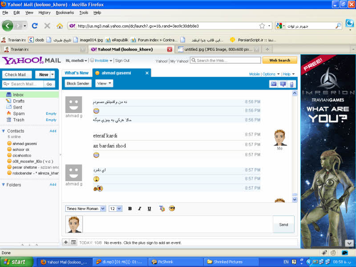The height and width of the screenshot is (267, 356).
Task: Click the plus icon to add an event
Action: point(66,242)
